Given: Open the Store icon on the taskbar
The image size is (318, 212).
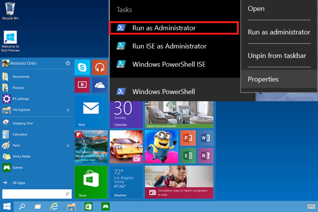Looking at the screenshot, I should pyautogui.click(x=88, y=206).
